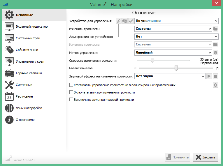Click the disabled Системы dropdown
This screenshot has width=223, height=166.
[x=173, y=45]
